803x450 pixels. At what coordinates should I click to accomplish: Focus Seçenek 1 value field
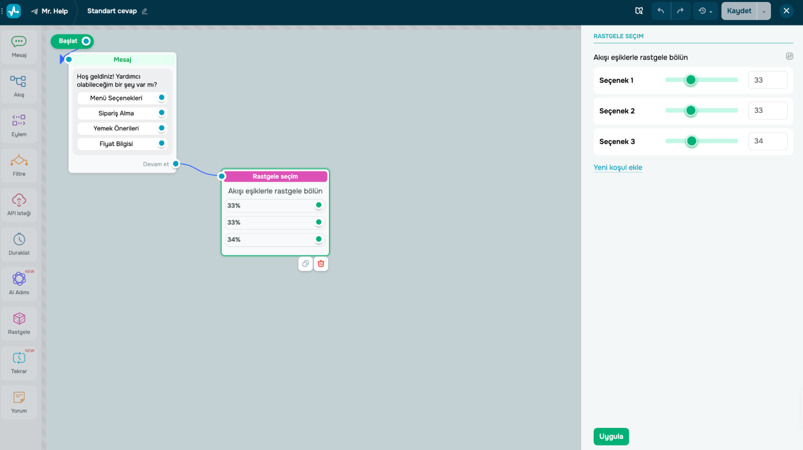[x=768, y=80]
